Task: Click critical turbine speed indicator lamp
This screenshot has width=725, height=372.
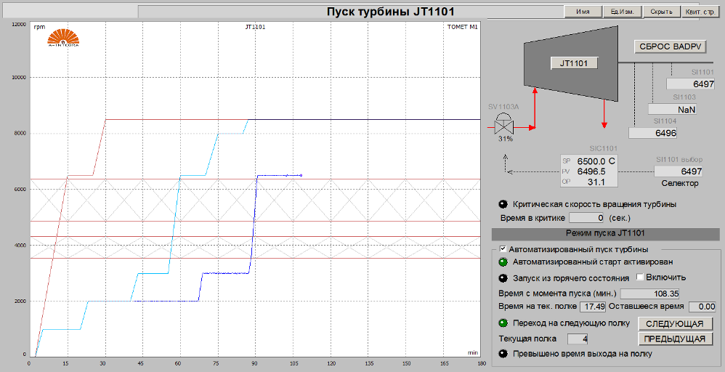Action: (x=503, y=204)
